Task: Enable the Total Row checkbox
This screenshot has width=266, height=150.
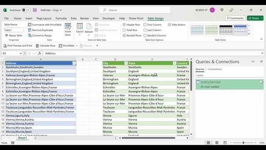Action: point(124,30)
